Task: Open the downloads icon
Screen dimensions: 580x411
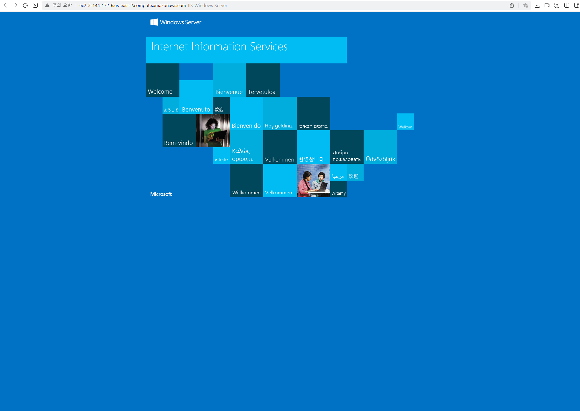Action: pyautogui.click(x=537, y=5)
